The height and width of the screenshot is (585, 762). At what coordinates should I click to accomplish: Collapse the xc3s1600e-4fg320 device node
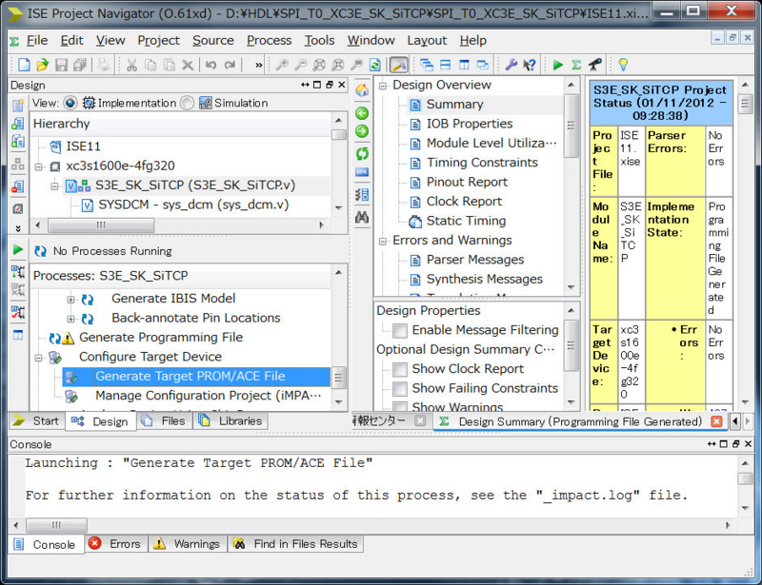point(38,166)
